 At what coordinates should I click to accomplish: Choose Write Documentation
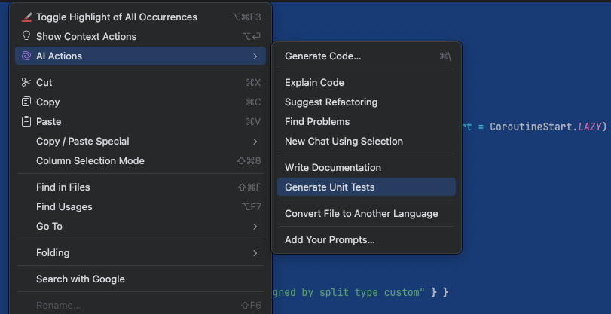[333, 167]
